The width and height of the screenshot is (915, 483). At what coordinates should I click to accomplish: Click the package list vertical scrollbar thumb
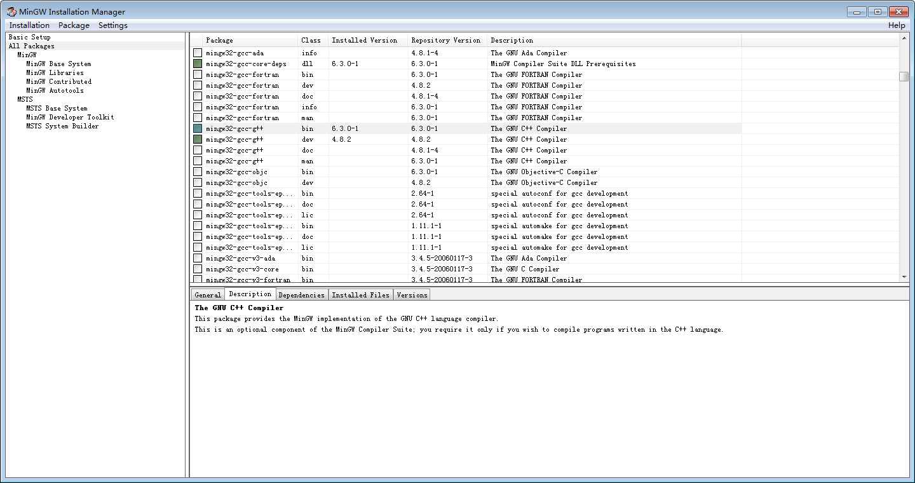click(904, 76)
